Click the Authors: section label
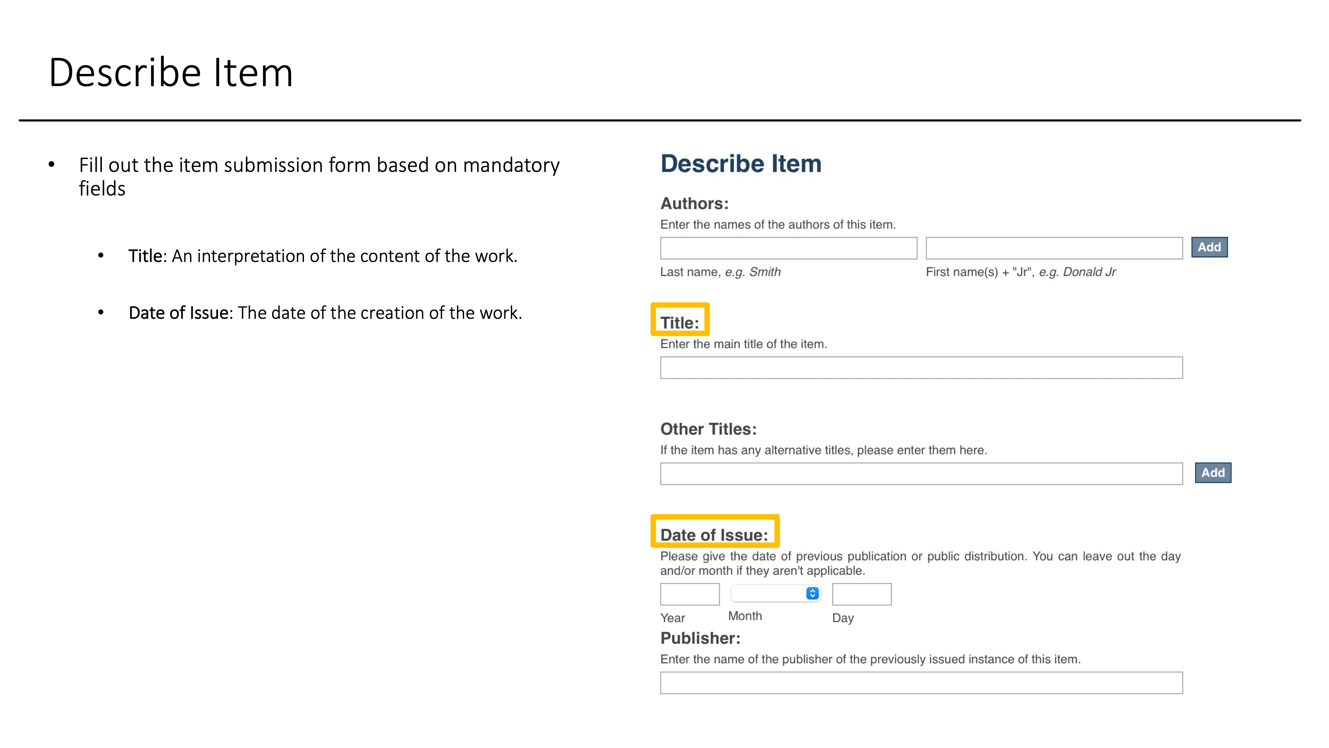1329x748 pixels. (694, 203)
